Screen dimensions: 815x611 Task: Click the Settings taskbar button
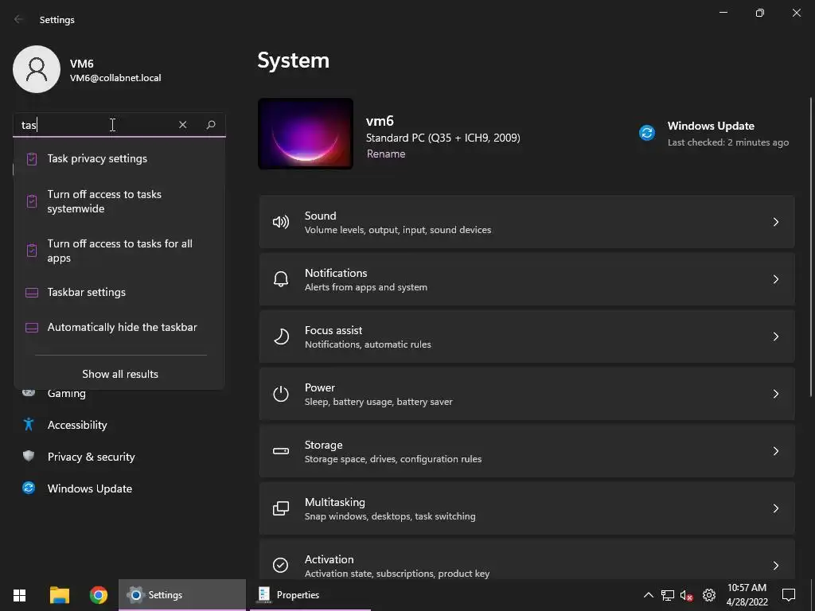click(182, 595)
